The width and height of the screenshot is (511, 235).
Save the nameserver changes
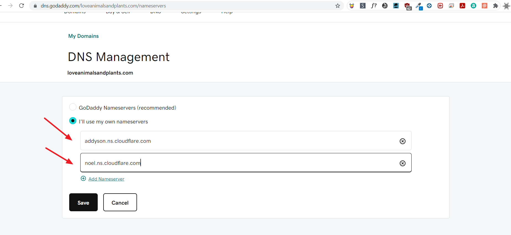[83, 202]
